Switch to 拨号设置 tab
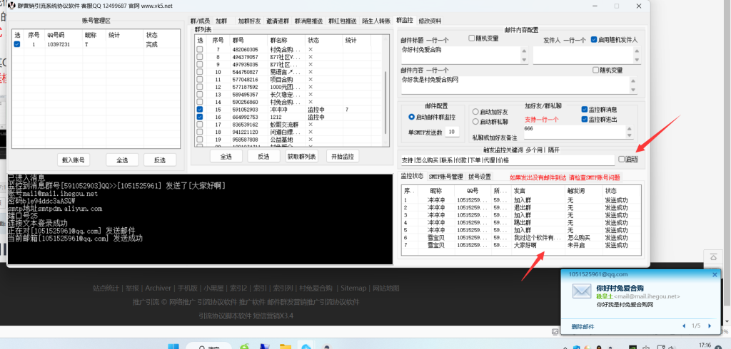 click(480, 177)
